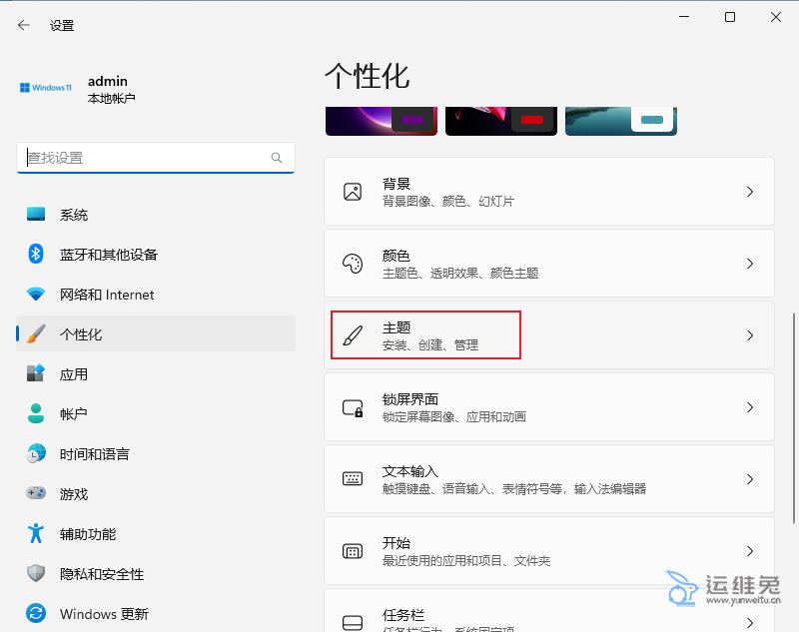Click the Windows Update sync icon
The image size is (799, 632).
click(36, 614)
